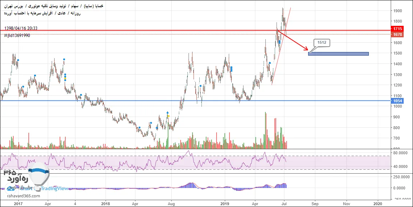Click the blue cloud icon beside TradingView
413x207 pixels.
11,188
